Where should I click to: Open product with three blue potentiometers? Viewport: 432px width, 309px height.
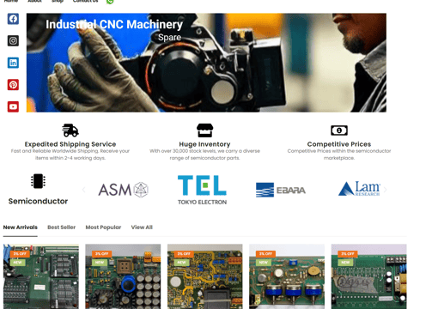pos(287,276)
